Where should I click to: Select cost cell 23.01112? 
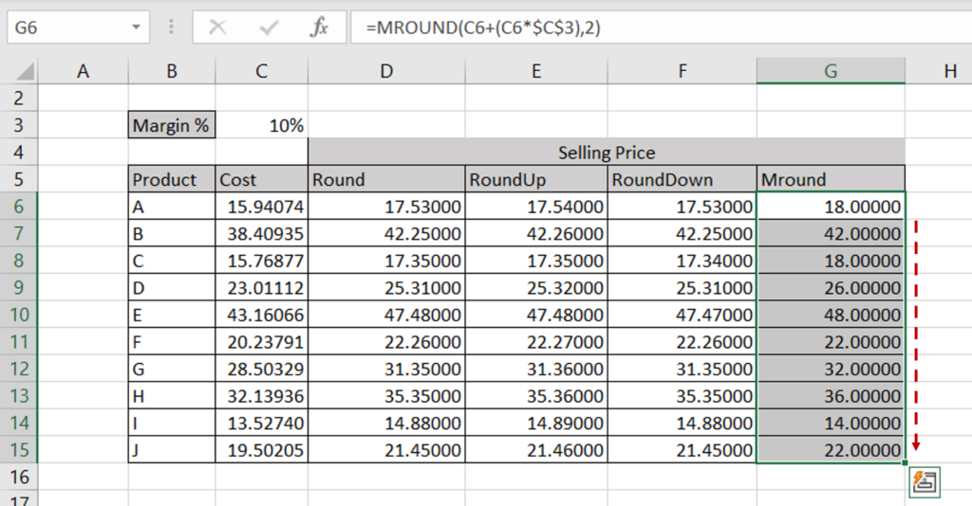(x=262, y=288)
